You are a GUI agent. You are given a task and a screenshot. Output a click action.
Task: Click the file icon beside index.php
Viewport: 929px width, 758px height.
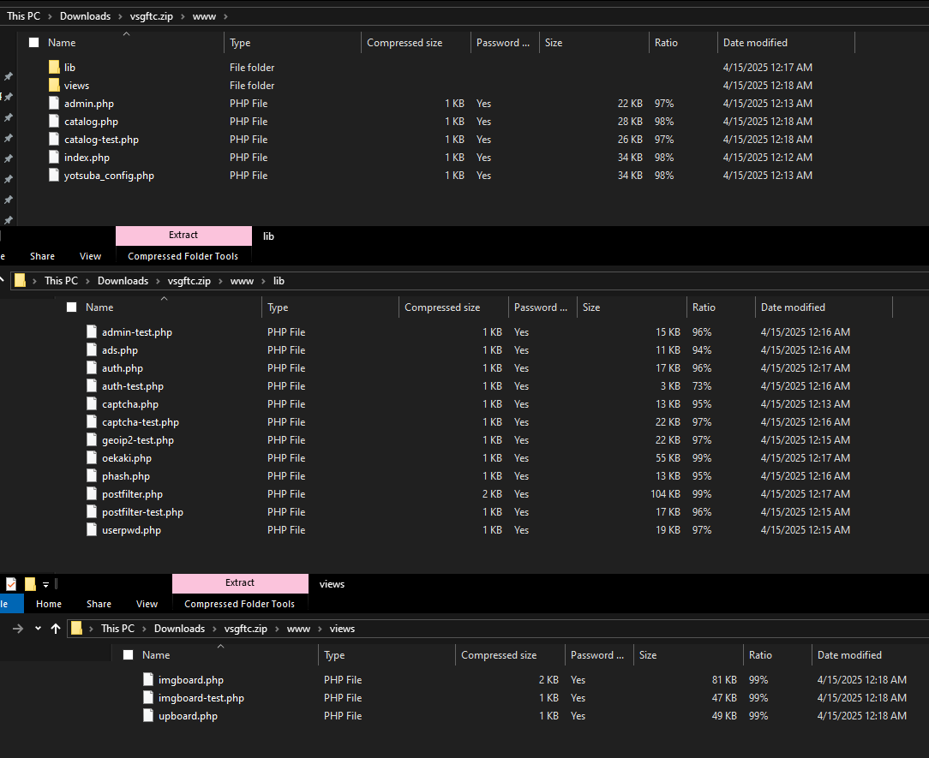pos(54,158)
